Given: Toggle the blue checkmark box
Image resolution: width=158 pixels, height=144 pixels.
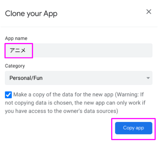Looking at the screenshot, I should (x=8, y=95).
